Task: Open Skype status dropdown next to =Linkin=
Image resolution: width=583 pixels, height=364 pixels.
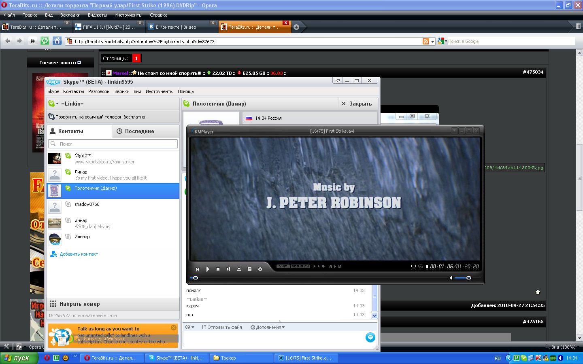Action: pyautogui.click(x=57, y=104)
